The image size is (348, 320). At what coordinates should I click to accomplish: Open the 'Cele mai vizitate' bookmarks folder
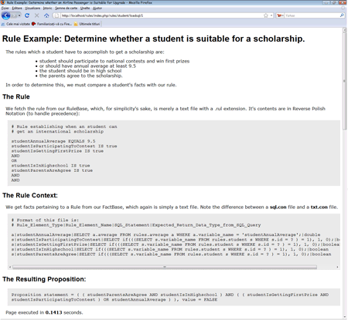(x=15, y=24)
